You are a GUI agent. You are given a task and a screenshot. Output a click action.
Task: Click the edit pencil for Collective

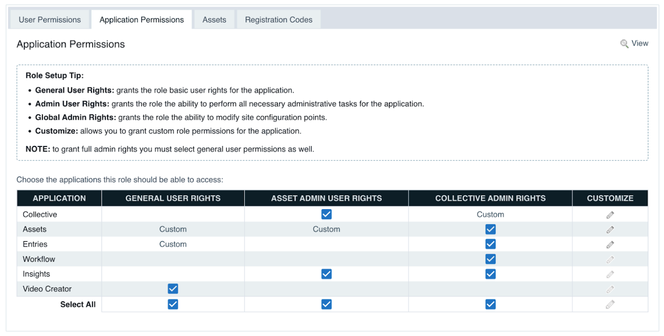point(610,214)
